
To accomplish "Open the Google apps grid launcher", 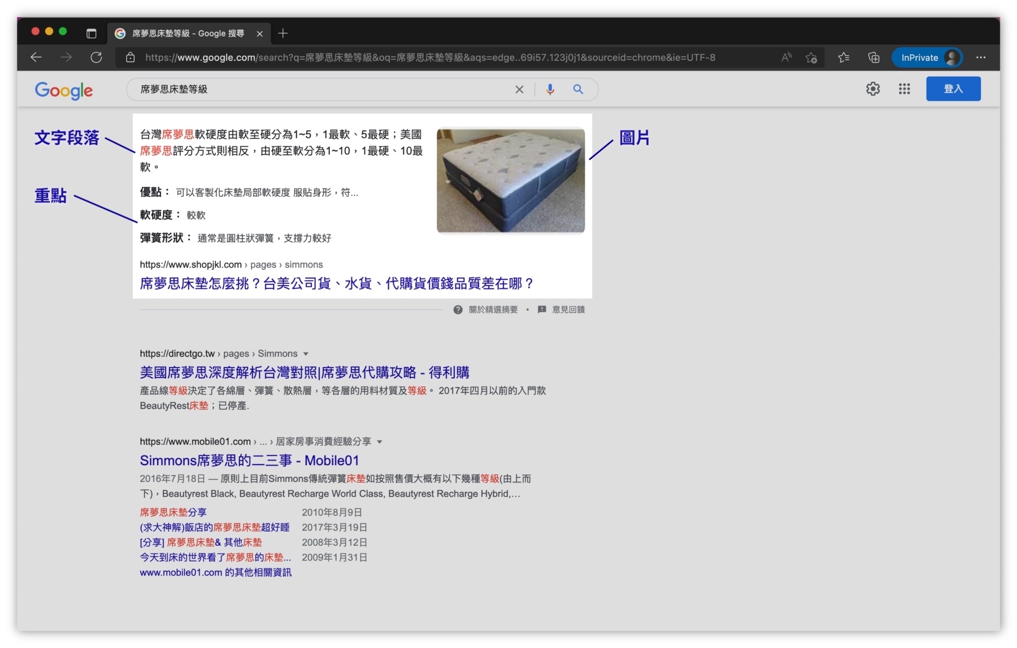I will click(x=904, y=89).
